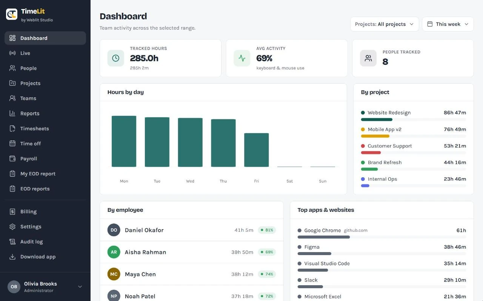The width and height of the screenshot is (483, 301).
Task: Click the My EOD report clipboard icon
Action: pyautogui.click(x=12, y=173)
